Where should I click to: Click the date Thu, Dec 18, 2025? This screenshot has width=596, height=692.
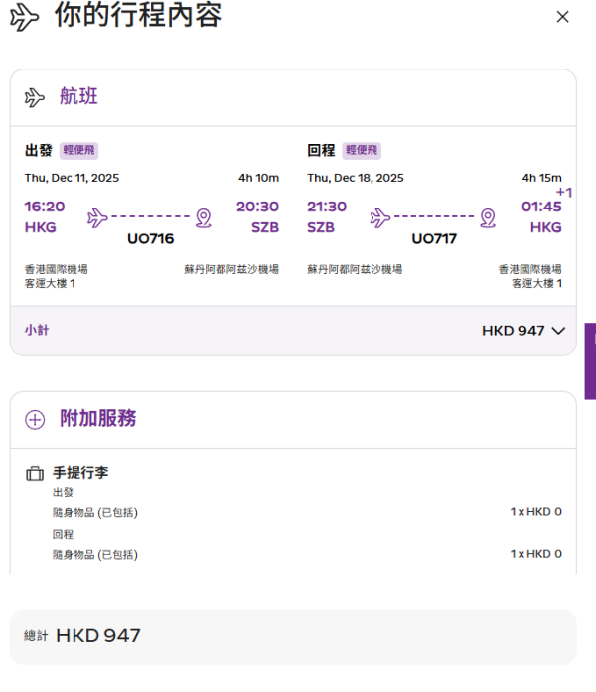click(x=356, y=178)
